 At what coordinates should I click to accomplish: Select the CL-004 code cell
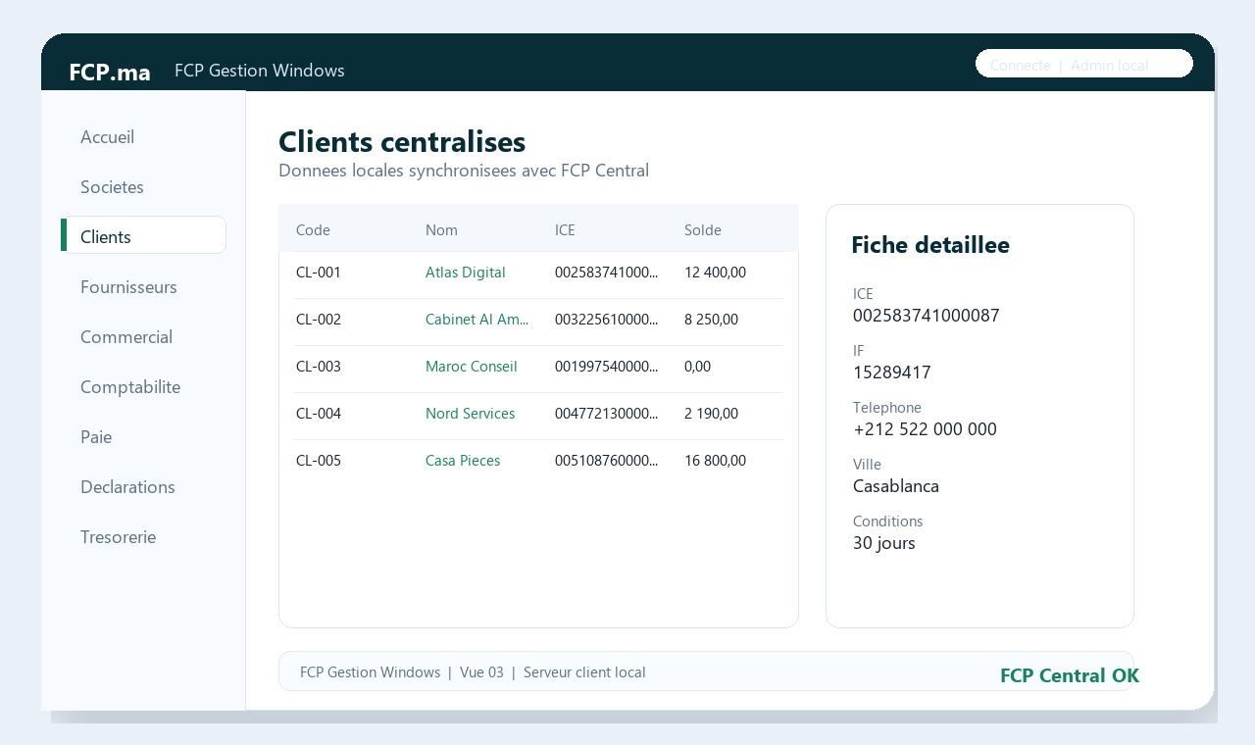(319, 414)
